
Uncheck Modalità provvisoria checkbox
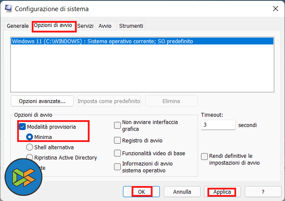[x=23, y=127]
